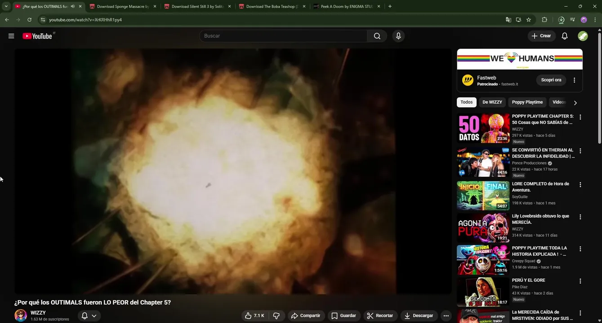Image resolution: width=602 pixels, height=323 pixels.
Task: Click the video player to pause
Action: [233, 171]
